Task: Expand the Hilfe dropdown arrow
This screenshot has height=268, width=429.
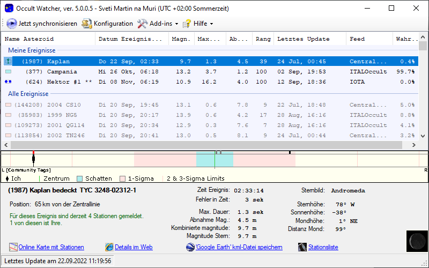Action: pyautogui.click(x=211, y=24)
